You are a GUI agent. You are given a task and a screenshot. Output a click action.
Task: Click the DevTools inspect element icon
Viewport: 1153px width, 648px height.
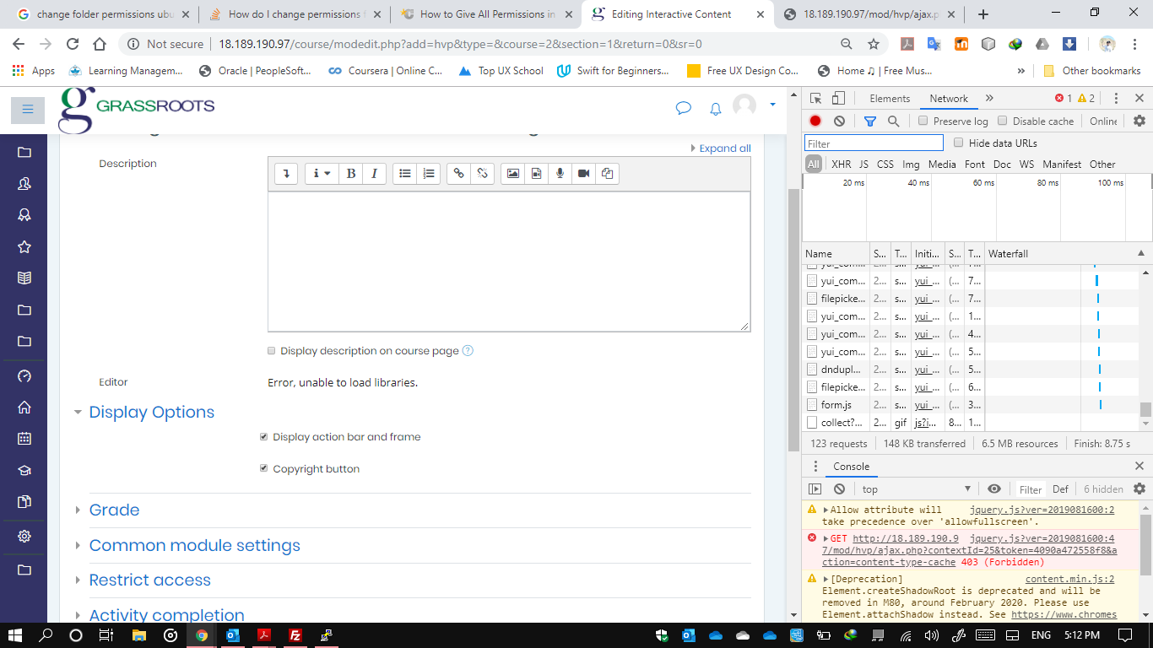[x=816, y=99]
